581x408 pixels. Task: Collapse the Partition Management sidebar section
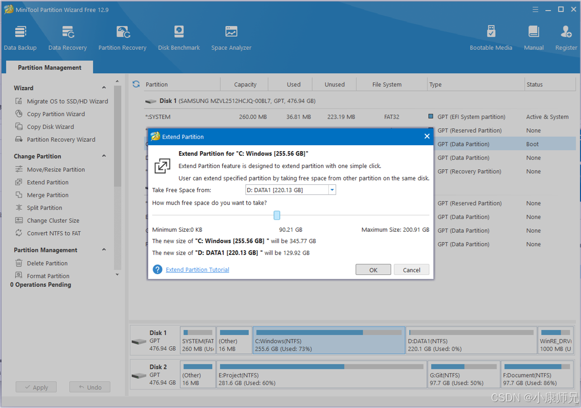(104, 250)
